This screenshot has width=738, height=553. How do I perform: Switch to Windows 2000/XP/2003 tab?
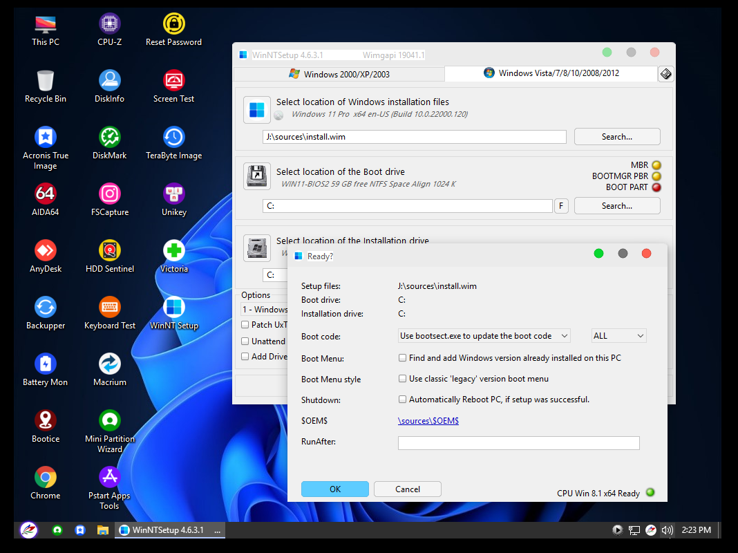coord(339,74)
